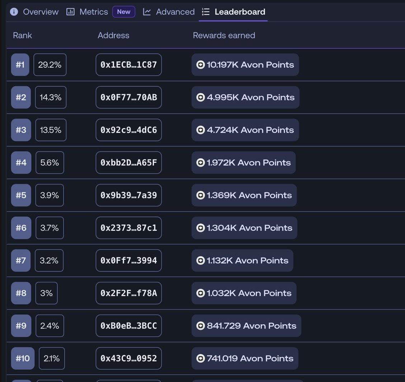Click the #3 rank badge

pyautogui.click(x=21, y=130)
